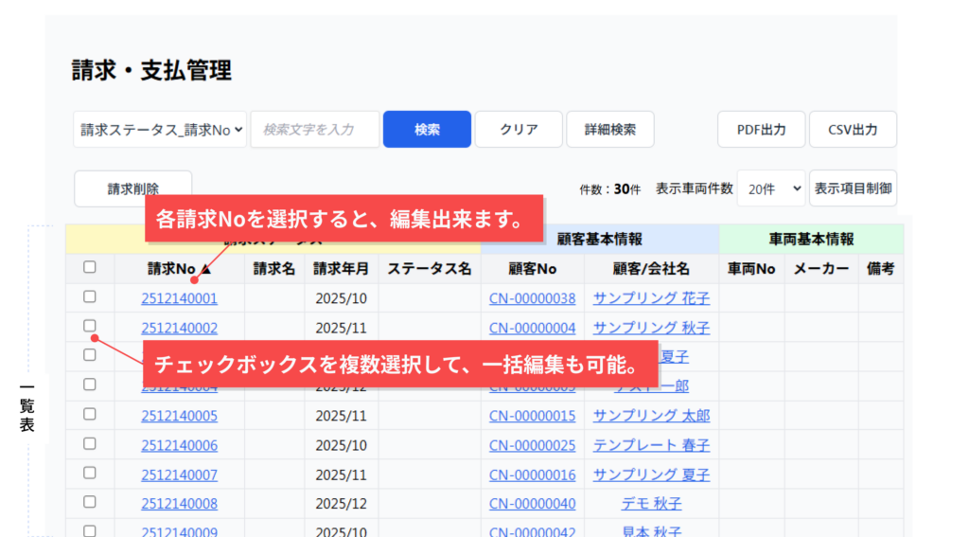
Task: Export the list with CSV出力
Action: (x=853, y=130)
